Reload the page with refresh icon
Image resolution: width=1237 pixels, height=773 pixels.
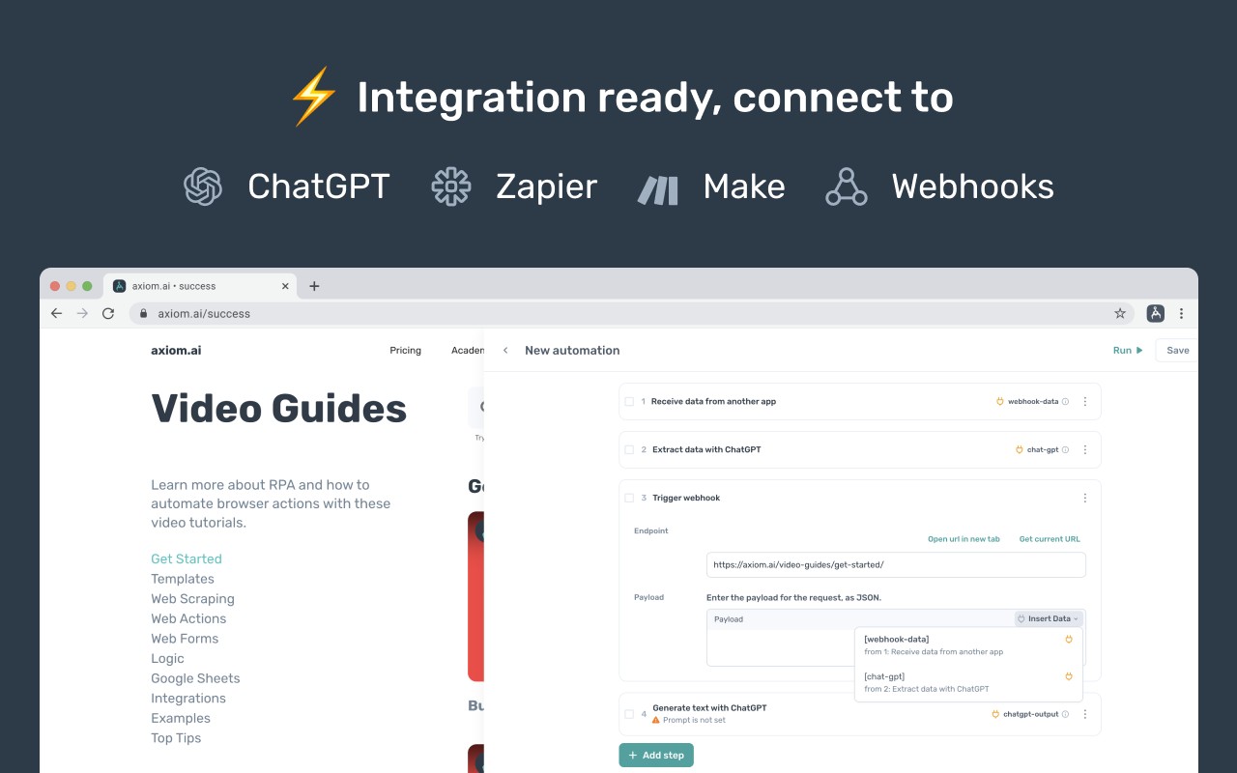tap(108, 313)
